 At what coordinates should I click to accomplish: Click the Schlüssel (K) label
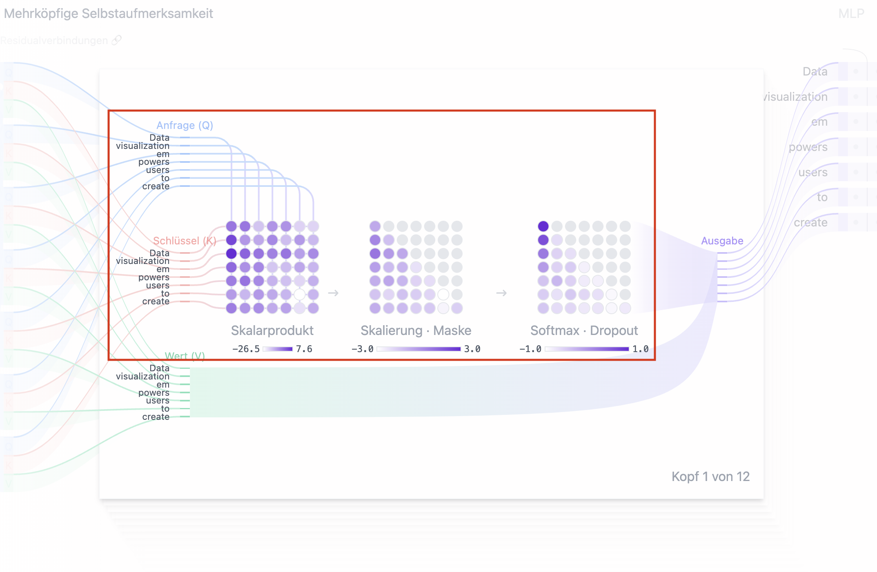pyautogui.click(x=185, y=241)
